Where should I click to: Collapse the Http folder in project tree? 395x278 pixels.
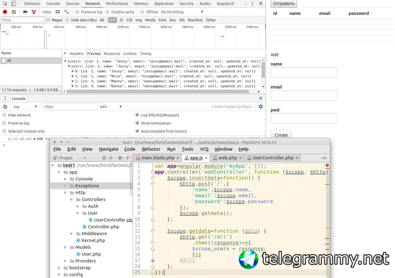pos(65,193)
